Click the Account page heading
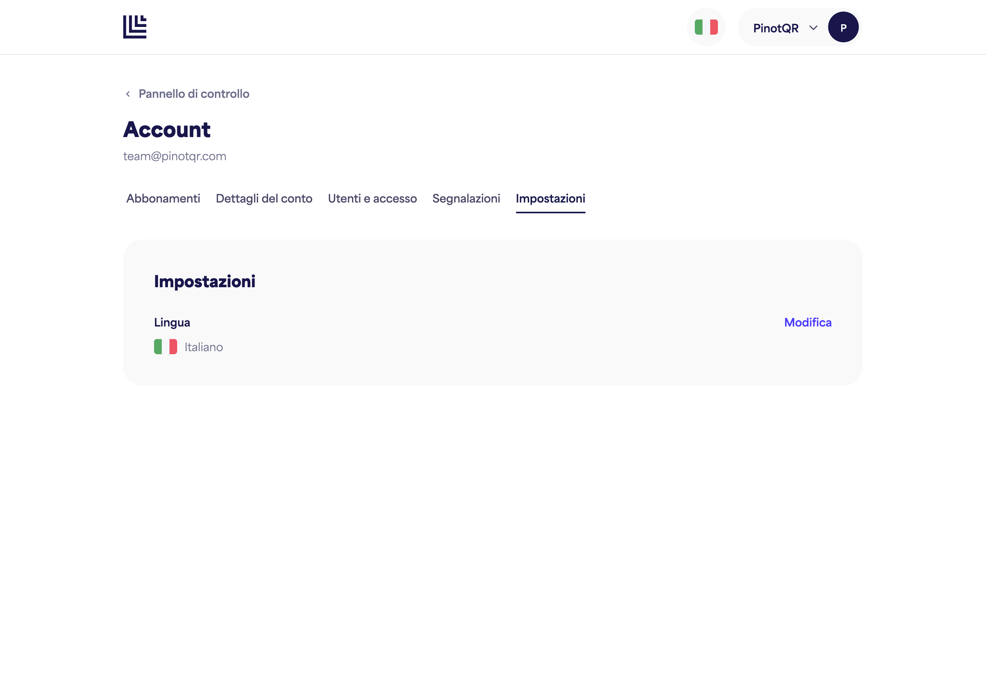 pyautogui.click(x=167, y=130)
